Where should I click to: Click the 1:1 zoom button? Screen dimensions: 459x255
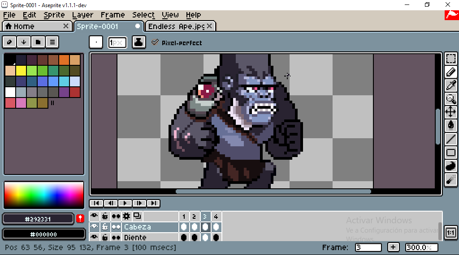pyautogui.click(x=451, y=233)
